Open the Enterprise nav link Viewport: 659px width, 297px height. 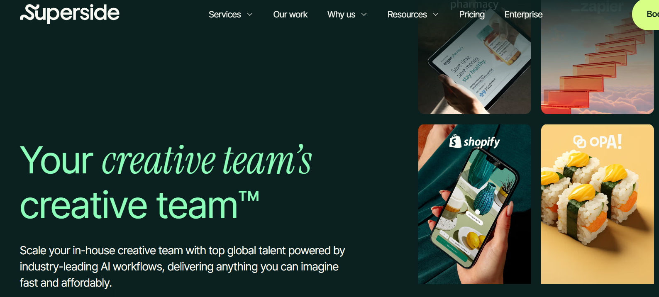[523, 15]
